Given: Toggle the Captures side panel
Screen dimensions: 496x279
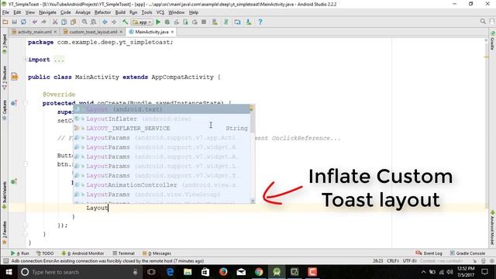Looking at the screenshot, I should 5,109.
